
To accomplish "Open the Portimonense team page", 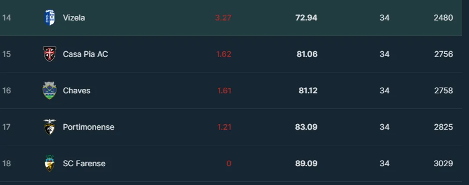I will pos(88,127).
